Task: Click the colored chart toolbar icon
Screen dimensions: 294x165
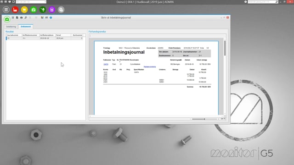Action: pyautogui.click(x=42, y=17)
